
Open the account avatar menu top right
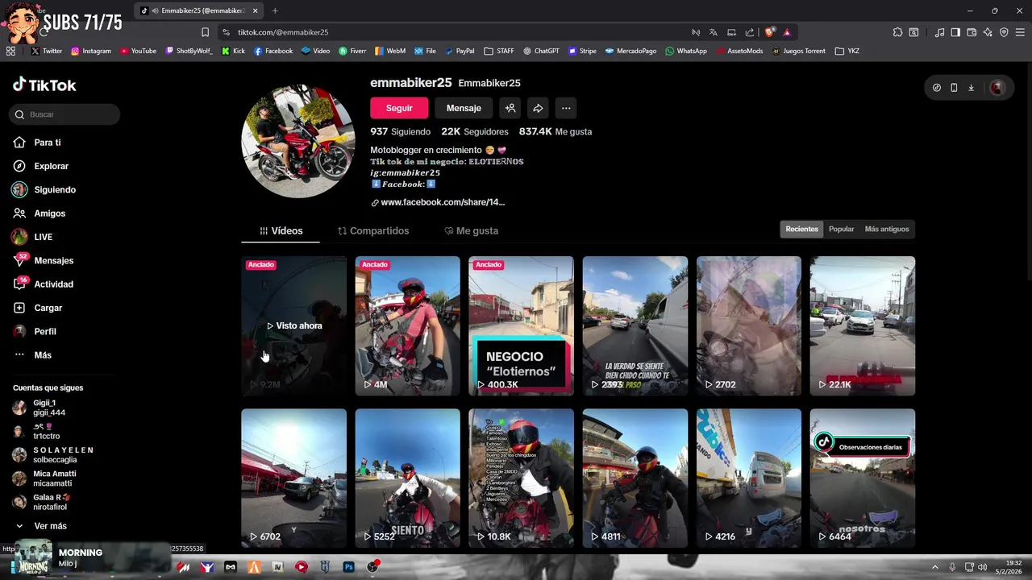coord(997,88)
